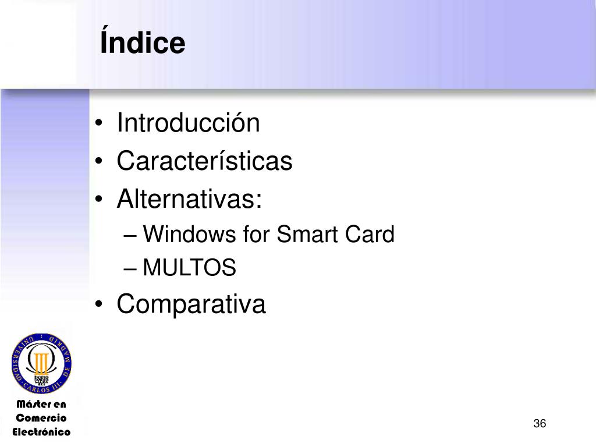This screenshot has width=596, height=447.
Task: Select the bullet dot before Comparativa
Action: pos(99,304)
